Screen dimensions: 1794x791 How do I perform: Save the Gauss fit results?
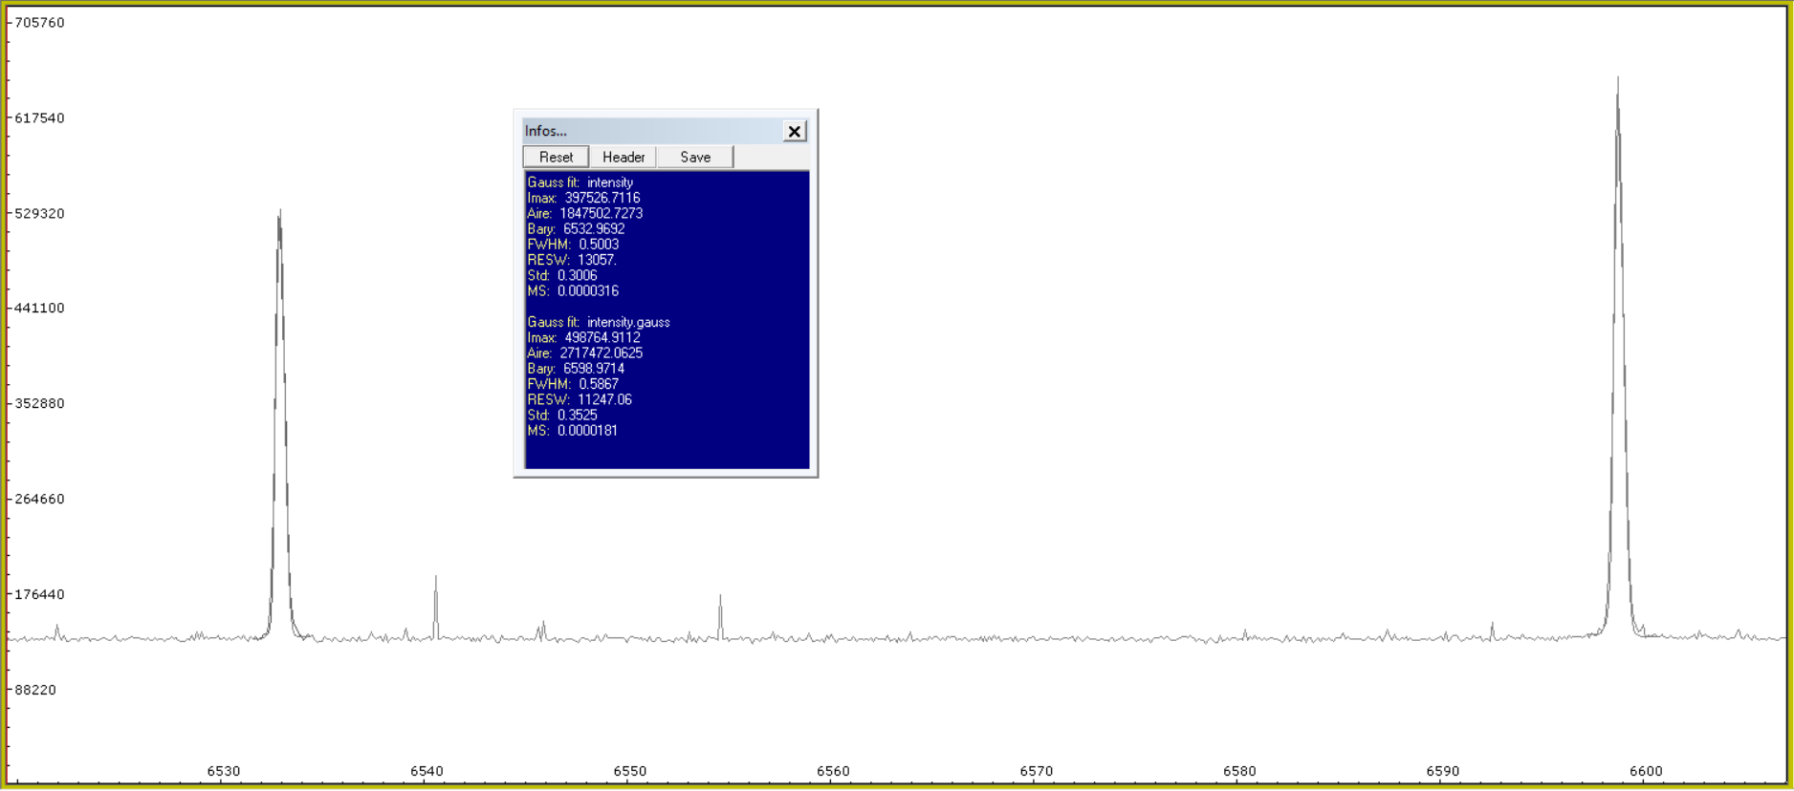coord(695,158)
